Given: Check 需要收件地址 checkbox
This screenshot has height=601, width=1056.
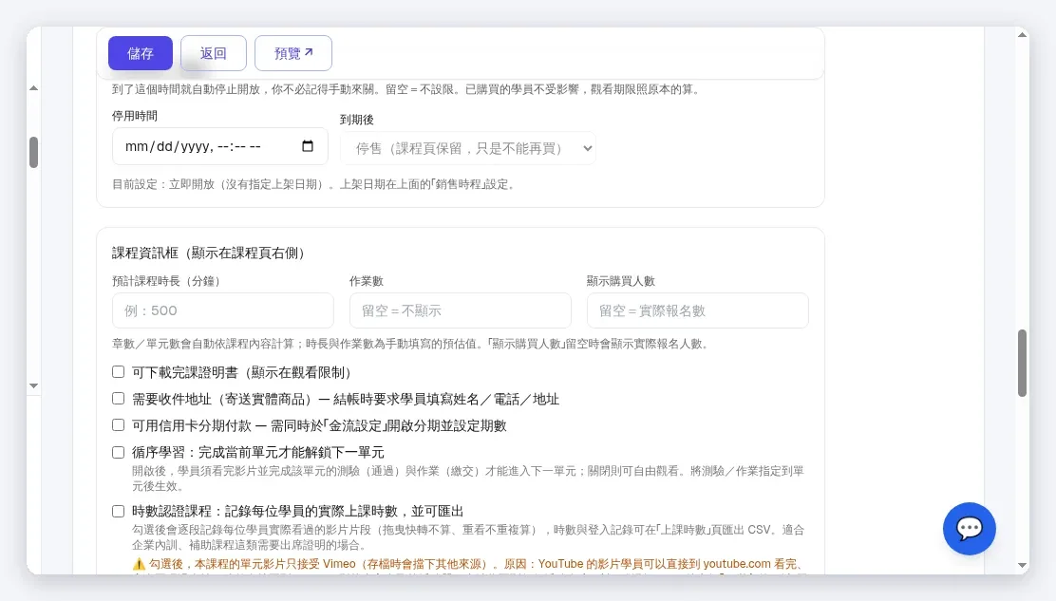Looking at the screenshot, I should click(x=119, y=399).
